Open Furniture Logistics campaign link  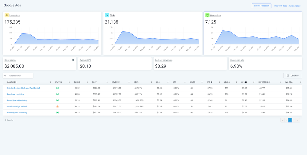pyautogui.click(x=15, y=94)
